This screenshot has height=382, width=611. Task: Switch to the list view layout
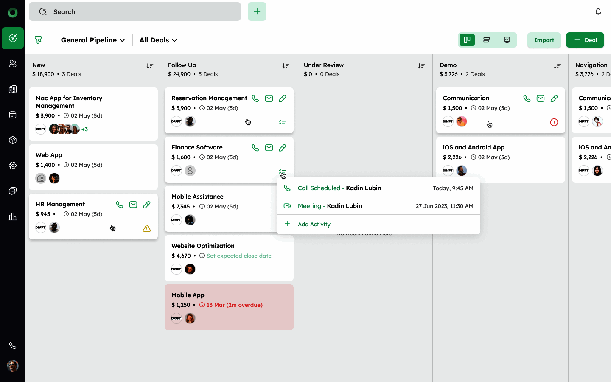[487, 40]
